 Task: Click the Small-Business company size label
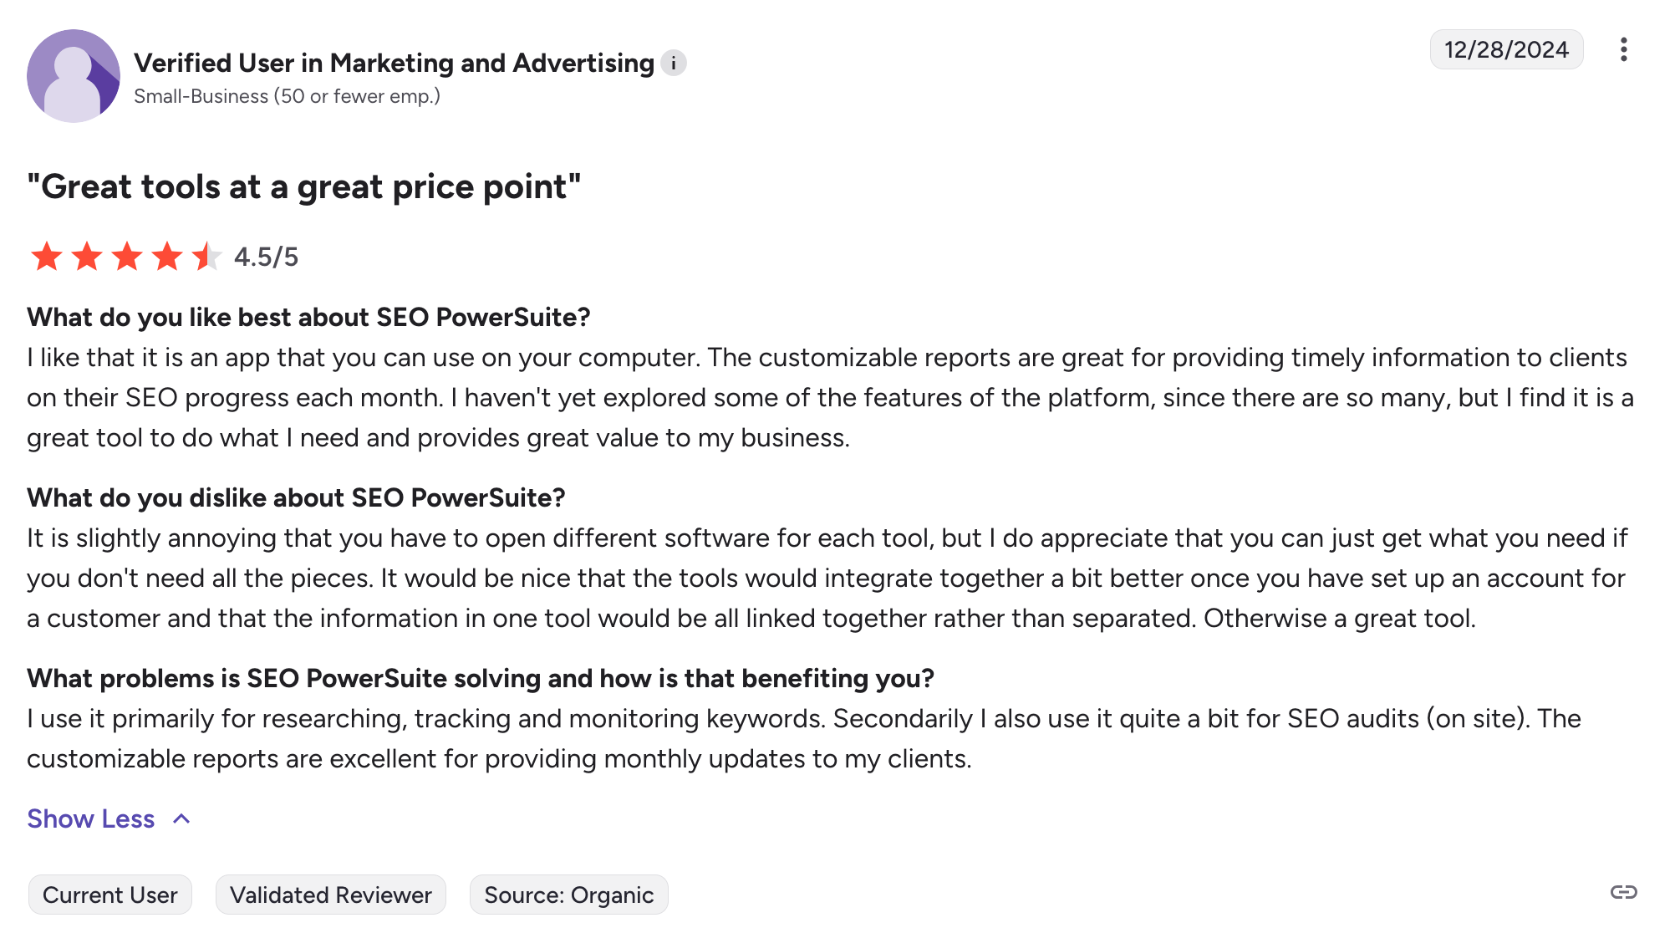tap(287, 97)
